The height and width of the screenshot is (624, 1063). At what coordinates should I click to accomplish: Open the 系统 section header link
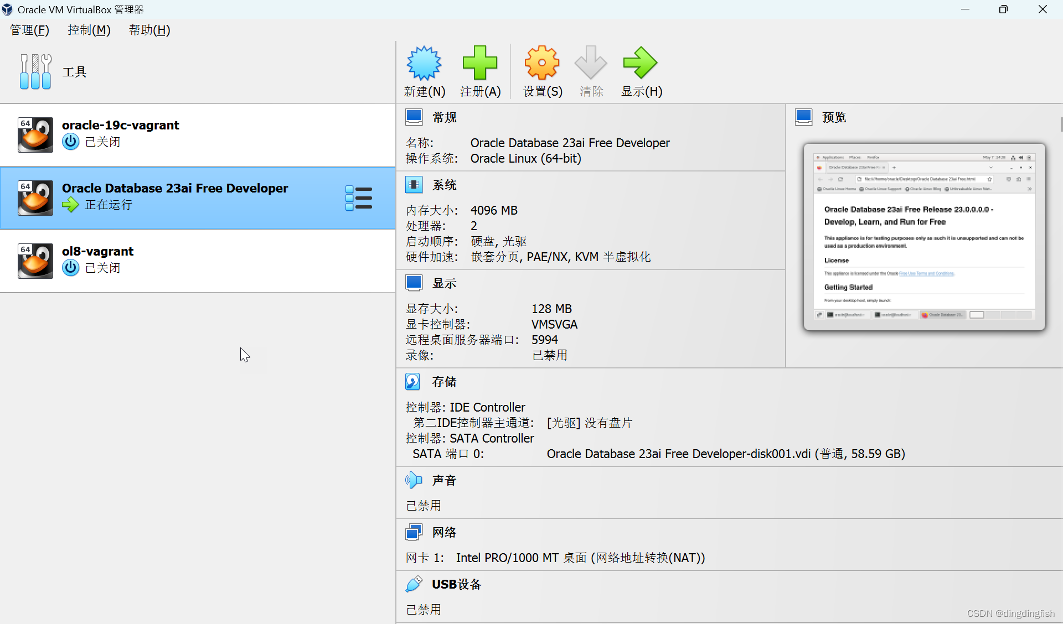[x=445, y=185]
